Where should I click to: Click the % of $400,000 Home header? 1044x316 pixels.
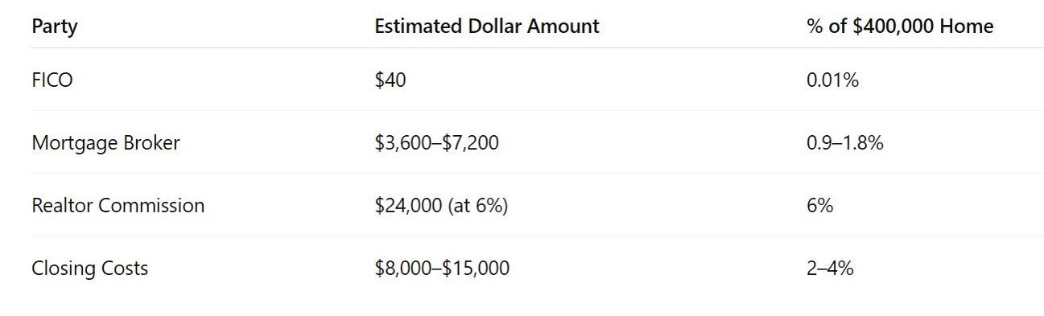[900, 27]
